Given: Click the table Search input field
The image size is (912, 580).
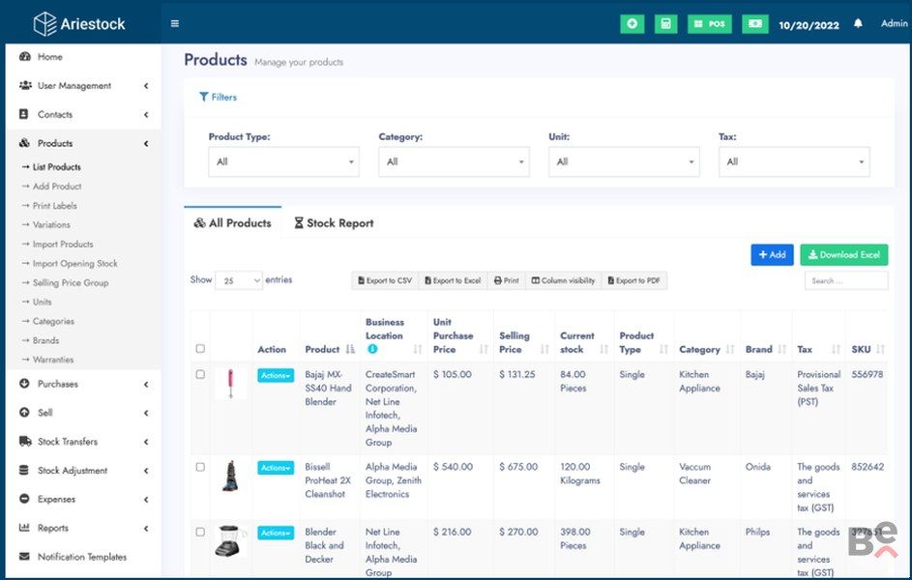Looking at the screenshot, I should coord(845,281).
